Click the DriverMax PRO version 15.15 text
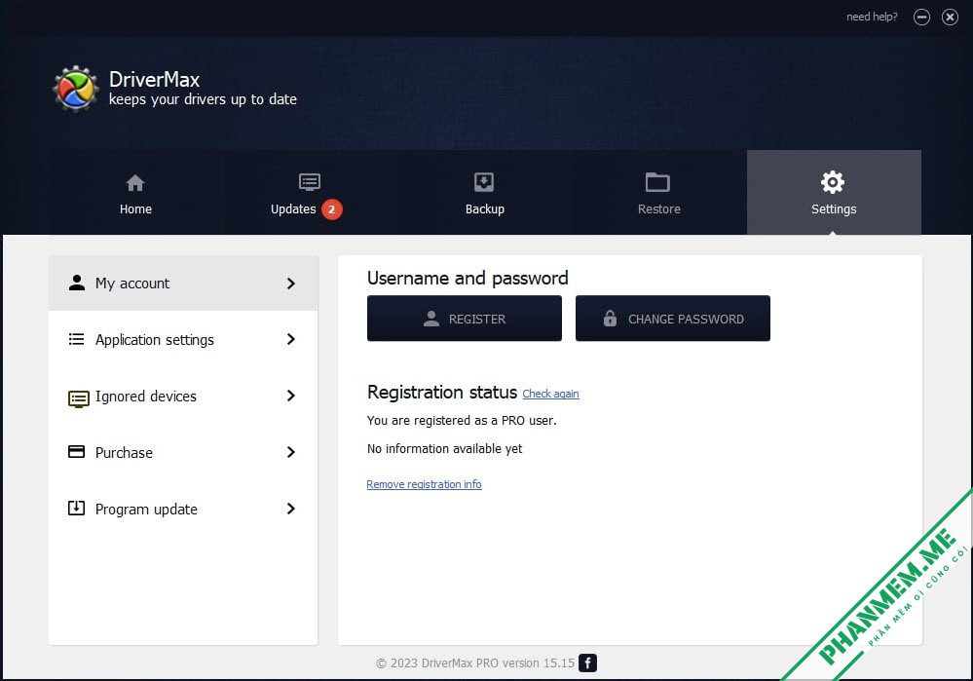Image resolution: width=973 pixels, height=681 pixels. tap(475, 663)
